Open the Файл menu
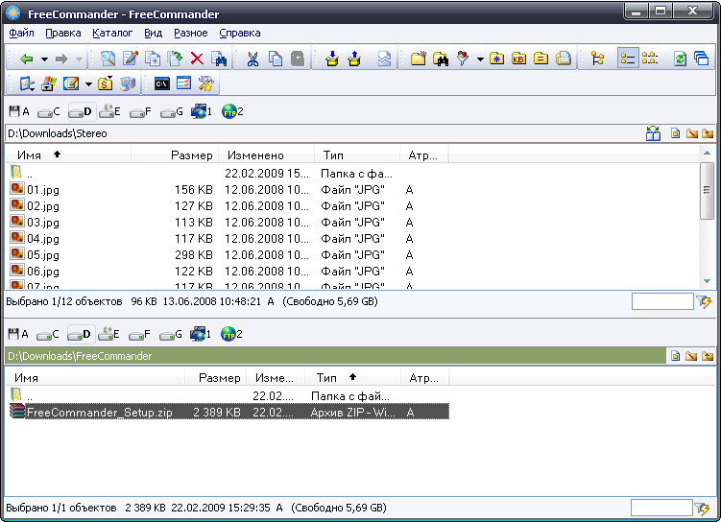 pyautogui.click(x=21, y=33)
